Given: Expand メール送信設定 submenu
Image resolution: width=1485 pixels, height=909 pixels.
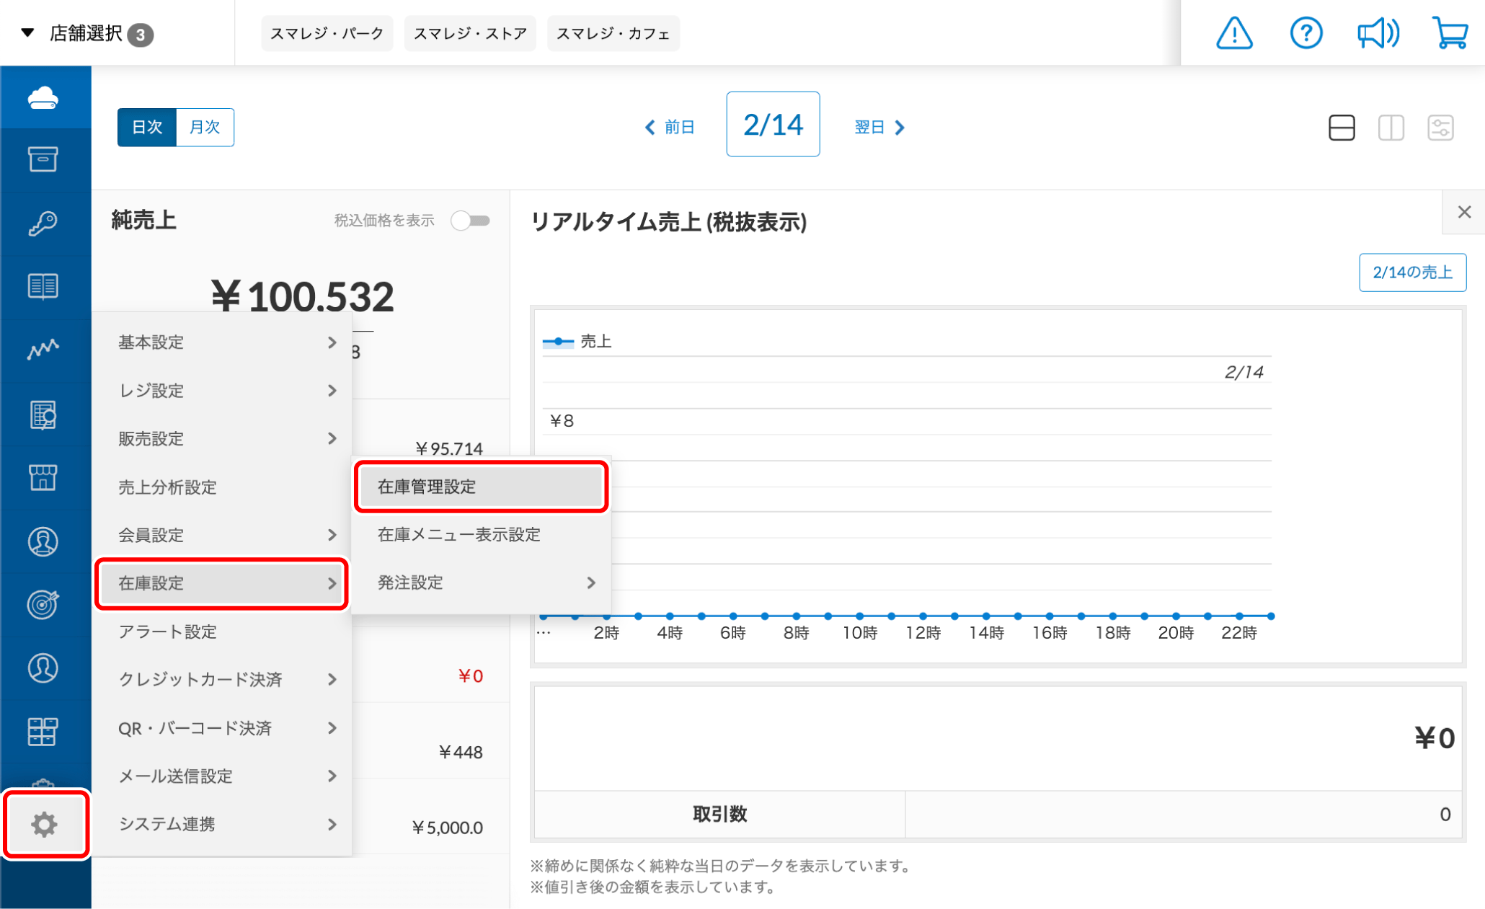Looking at the screenshot, I should pos(223,776).
